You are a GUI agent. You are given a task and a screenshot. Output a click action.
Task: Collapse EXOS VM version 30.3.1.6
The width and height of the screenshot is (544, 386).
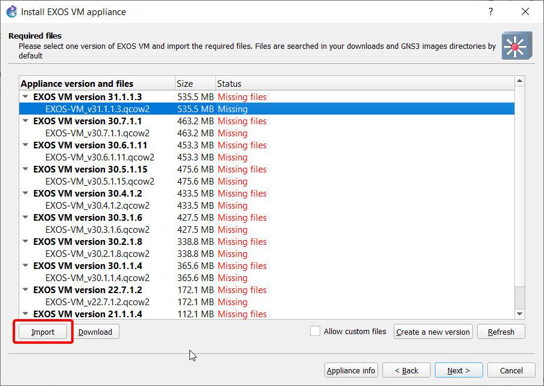(25, 217)
